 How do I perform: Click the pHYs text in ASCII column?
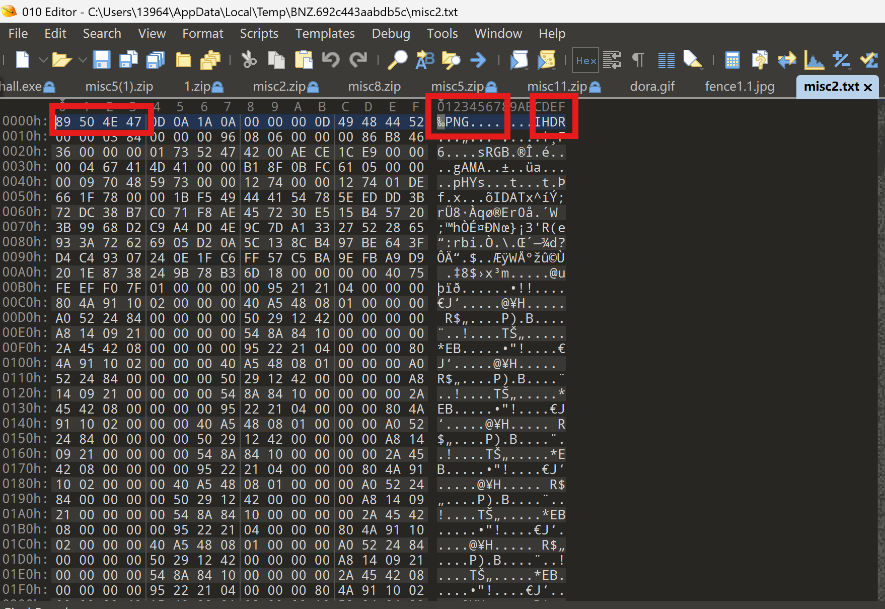click(469, 182)
